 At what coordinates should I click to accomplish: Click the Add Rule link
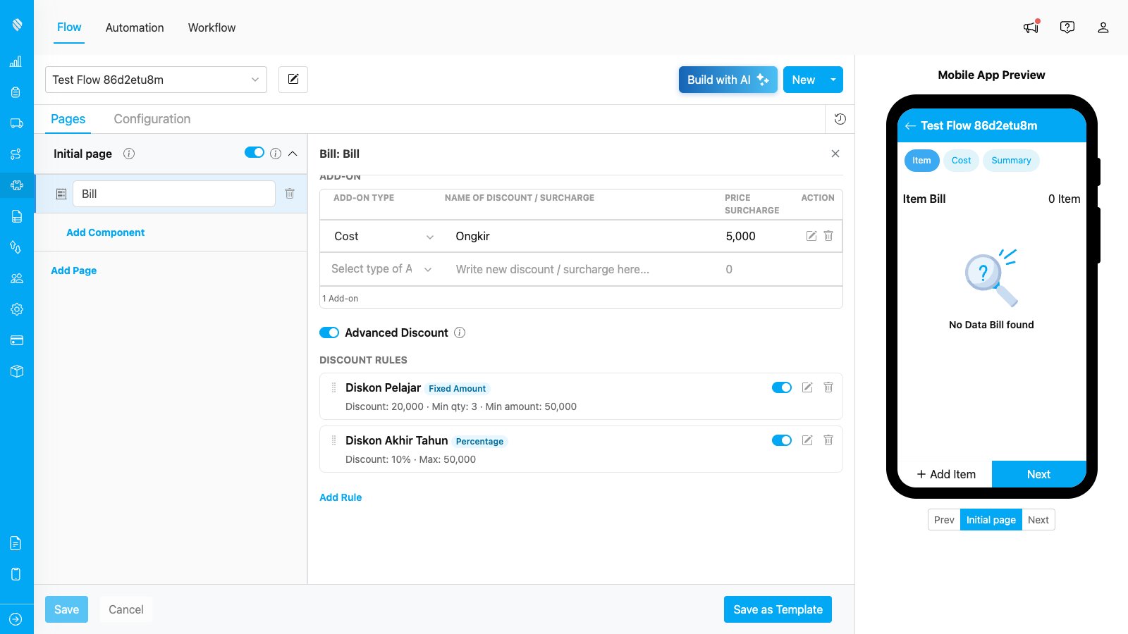(x=341, y=497)
